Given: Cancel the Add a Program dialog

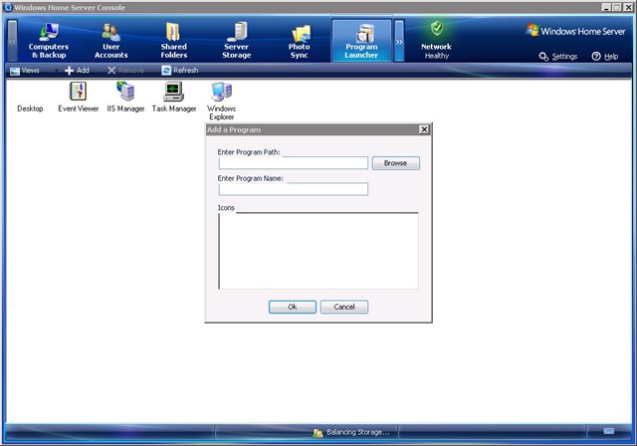Looking at the screenshot, I should [344, 307].
